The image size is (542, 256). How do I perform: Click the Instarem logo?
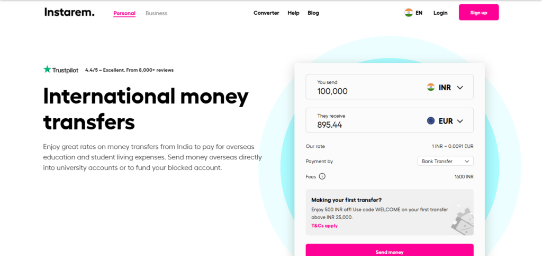tap(69, 12)
